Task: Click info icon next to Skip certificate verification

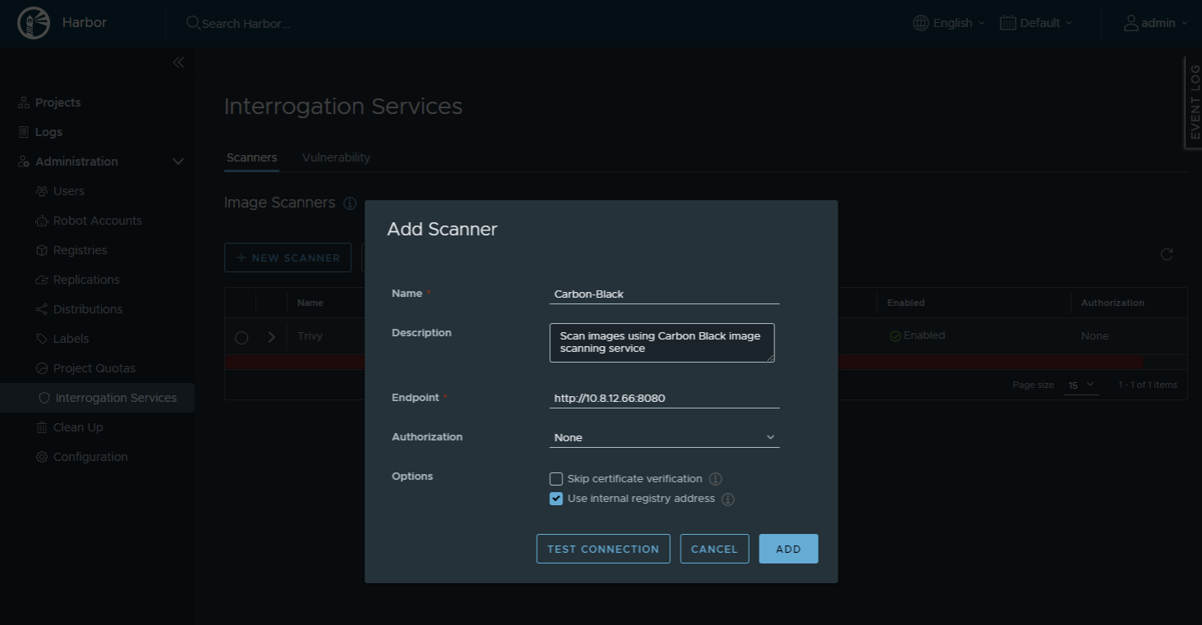Action: pos(715,479)
